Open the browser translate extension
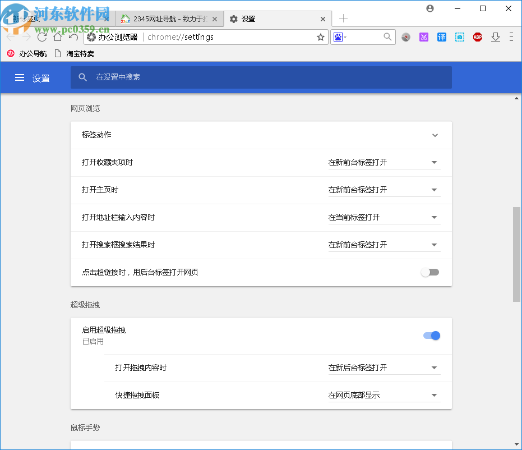Image resolution: width=522 pixels, height=450 pixels. [441, 37]
